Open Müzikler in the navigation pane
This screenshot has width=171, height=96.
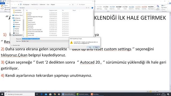(16, 29)
